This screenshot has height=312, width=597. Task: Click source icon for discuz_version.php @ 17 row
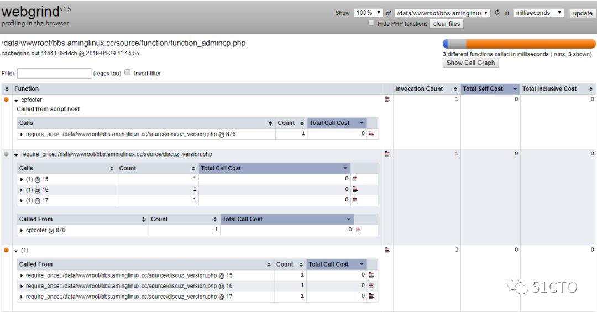click(x=371, y=296)
